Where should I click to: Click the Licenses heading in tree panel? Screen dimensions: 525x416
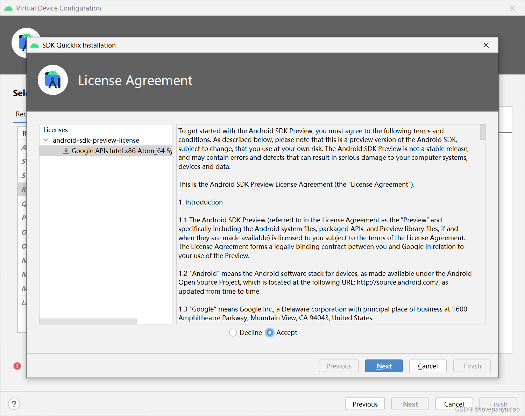[56, 130]
